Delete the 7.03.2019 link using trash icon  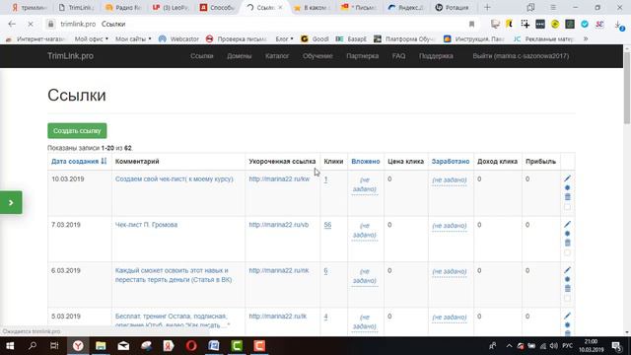click(568, 243)
